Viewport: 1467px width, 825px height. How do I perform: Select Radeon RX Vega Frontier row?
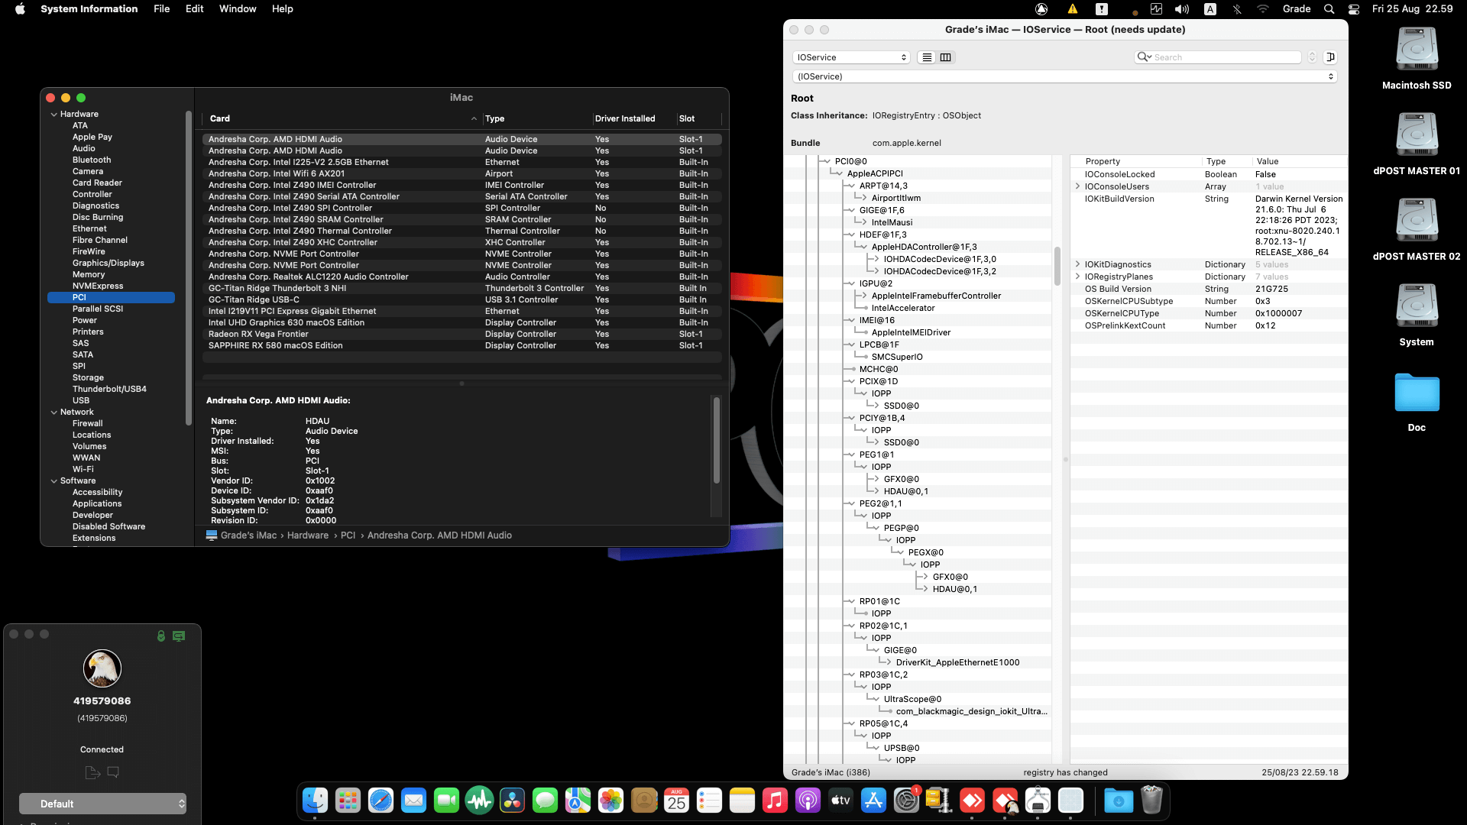(462, 334)
